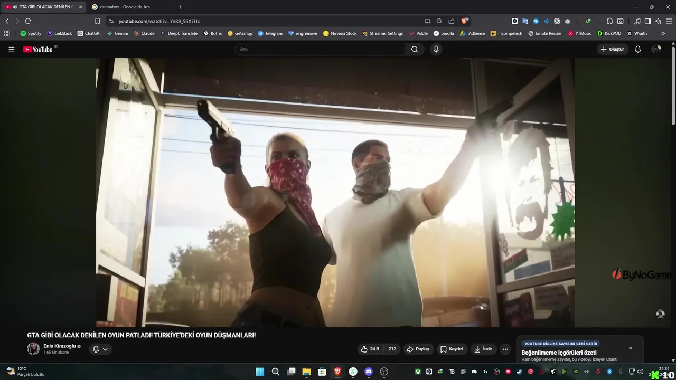Image resolution: width=676 pixels, height=380 pixels.
Task: Reload the page
Action: [x=28, y=21]
